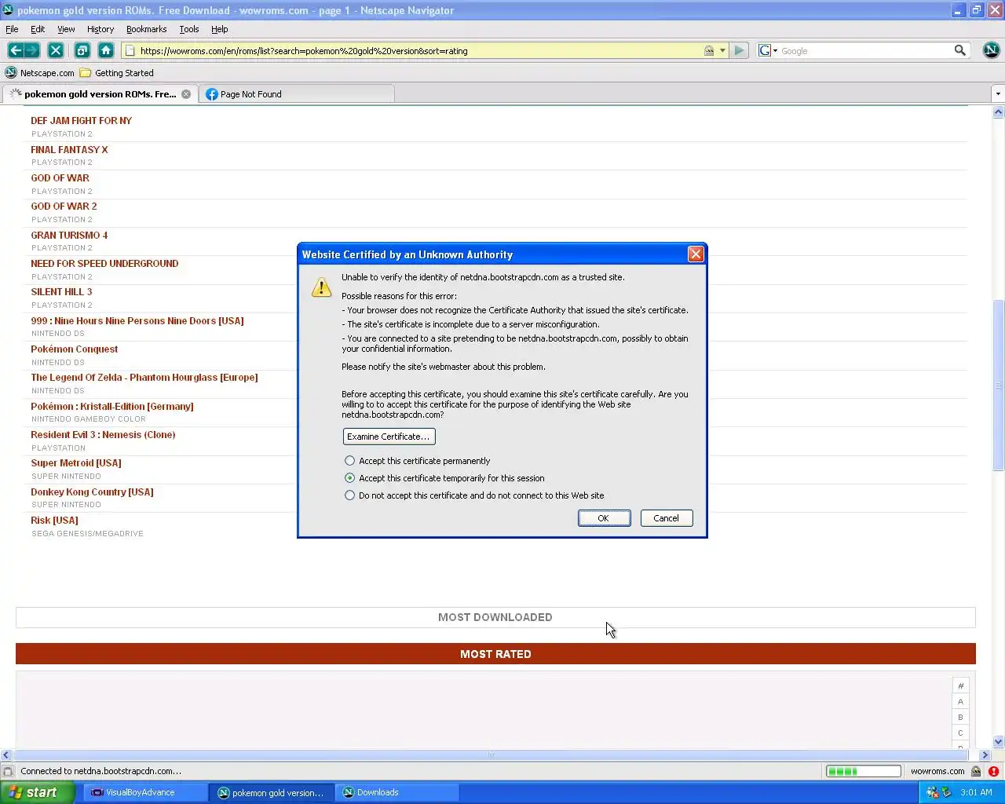The image size is (1005, 804).
Task: Click the vertical scrollbar down arrow
Action: coord(998,741)
